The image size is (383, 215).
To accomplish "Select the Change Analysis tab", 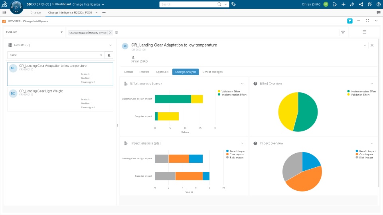I will pos(186,72).
